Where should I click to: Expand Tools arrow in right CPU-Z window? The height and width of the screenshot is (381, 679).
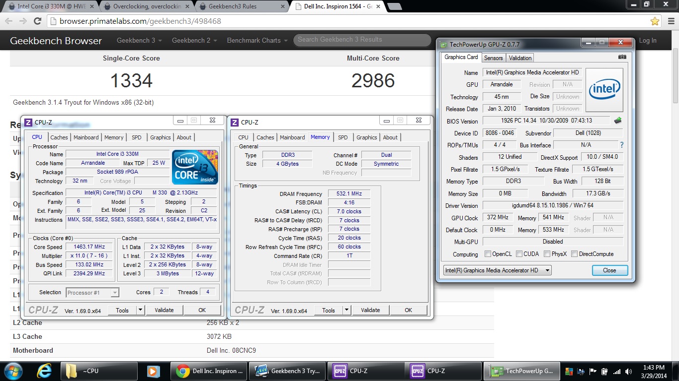point(346,310)
